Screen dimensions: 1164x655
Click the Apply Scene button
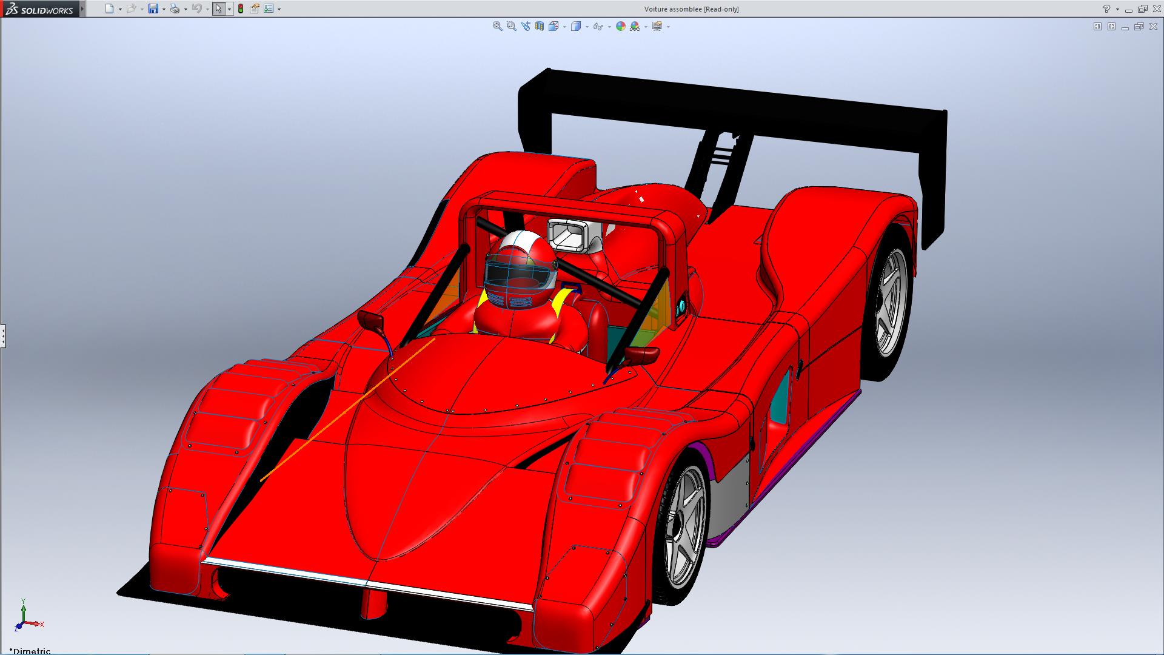click(635, 26)
